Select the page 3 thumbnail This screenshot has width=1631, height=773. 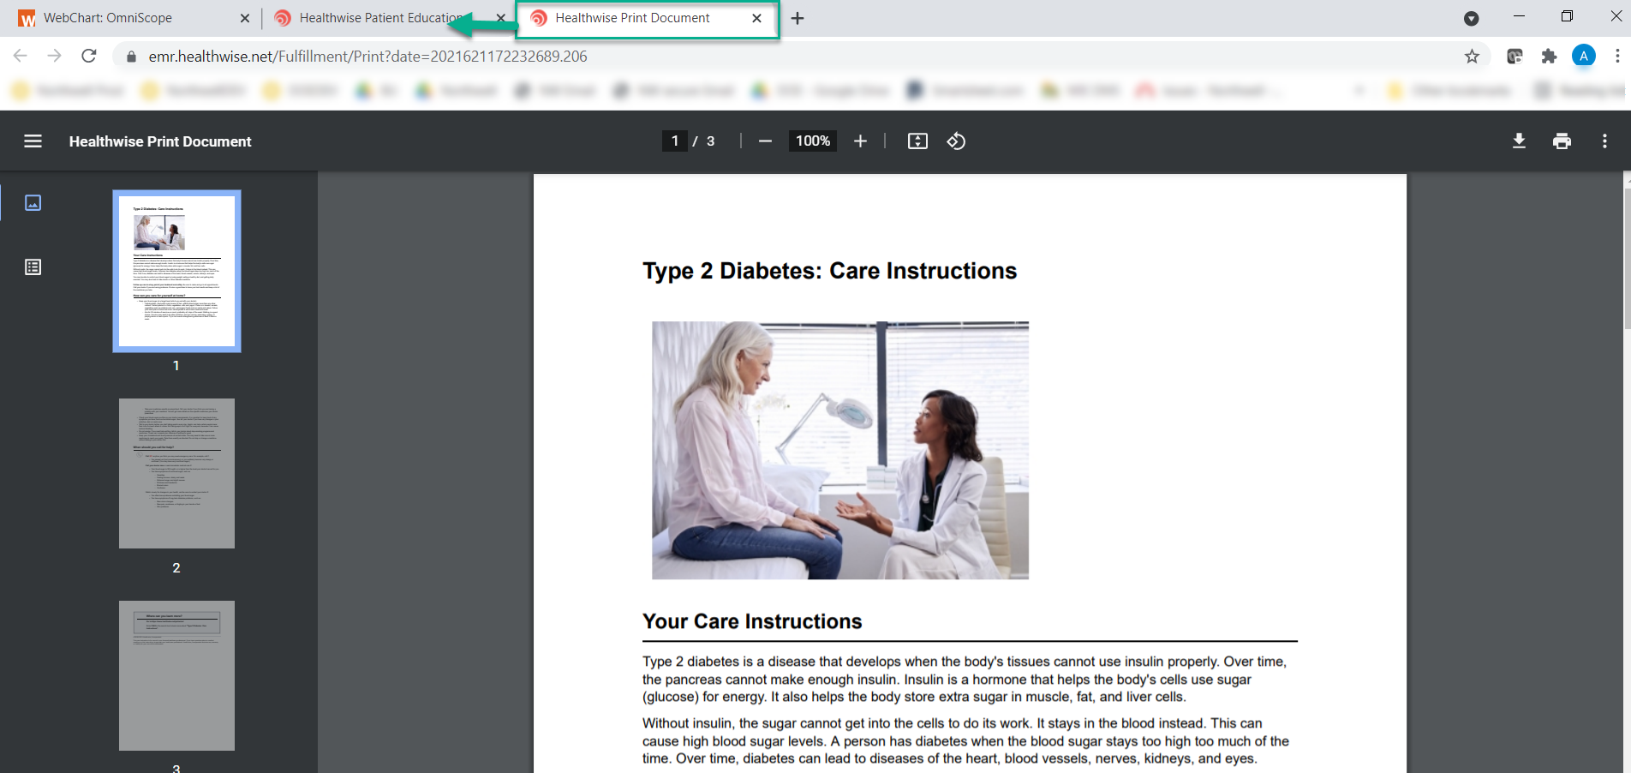(176, 675)
